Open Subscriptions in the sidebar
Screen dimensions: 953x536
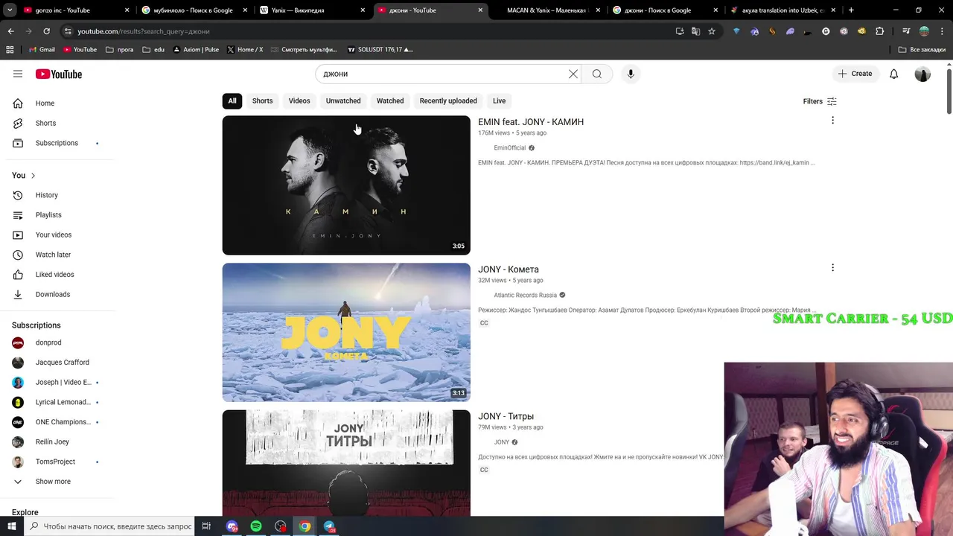pos(58,143)
